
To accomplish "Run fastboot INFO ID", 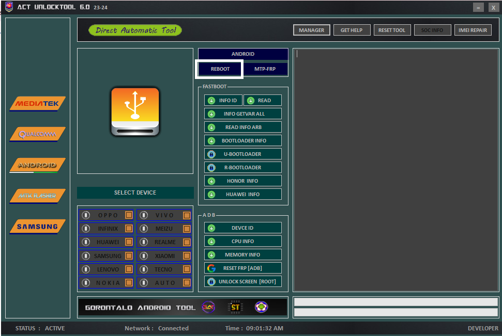I will [223, 100].
